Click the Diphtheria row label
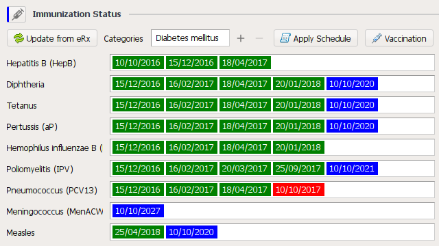Viewport: 439px width, 246px height. click(x=25, y=84)
